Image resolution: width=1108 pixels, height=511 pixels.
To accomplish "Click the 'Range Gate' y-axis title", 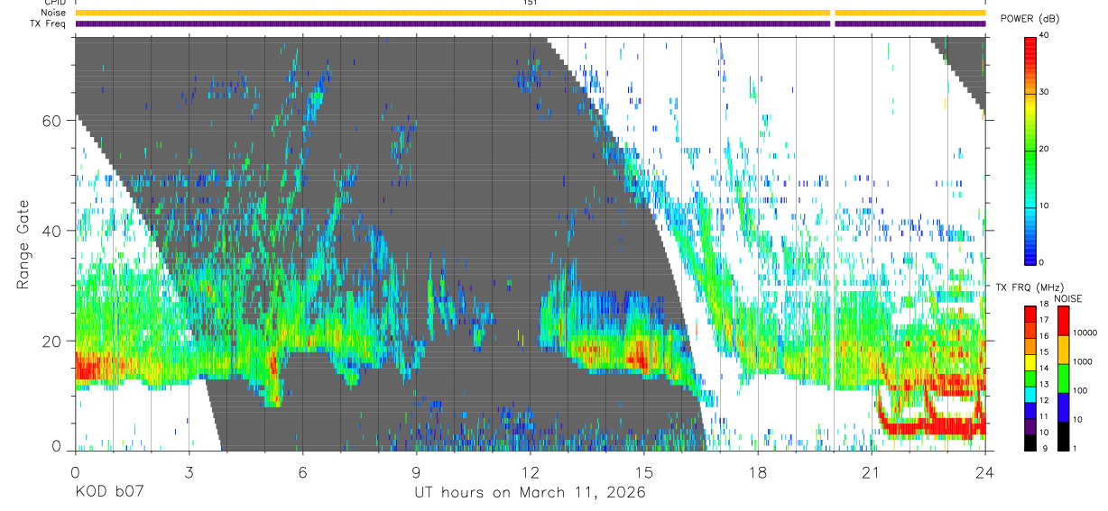I will [x=23, y=244].
